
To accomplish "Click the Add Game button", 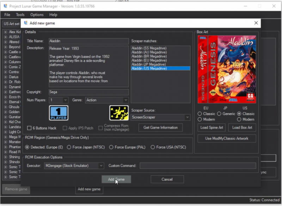I will coord(116,180).
